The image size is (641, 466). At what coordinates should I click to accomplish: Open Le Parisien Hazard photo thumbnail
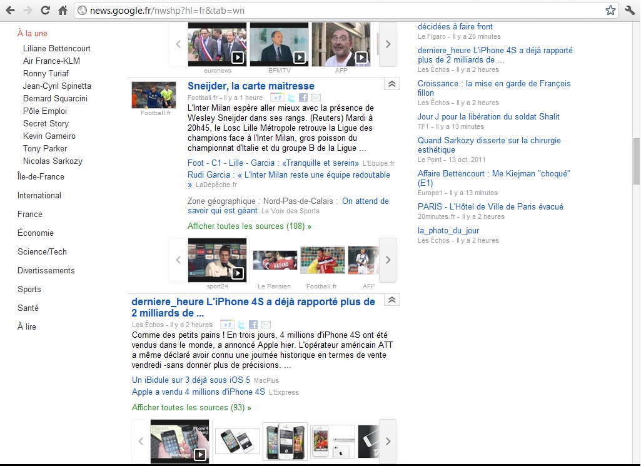tap(275, 260)
